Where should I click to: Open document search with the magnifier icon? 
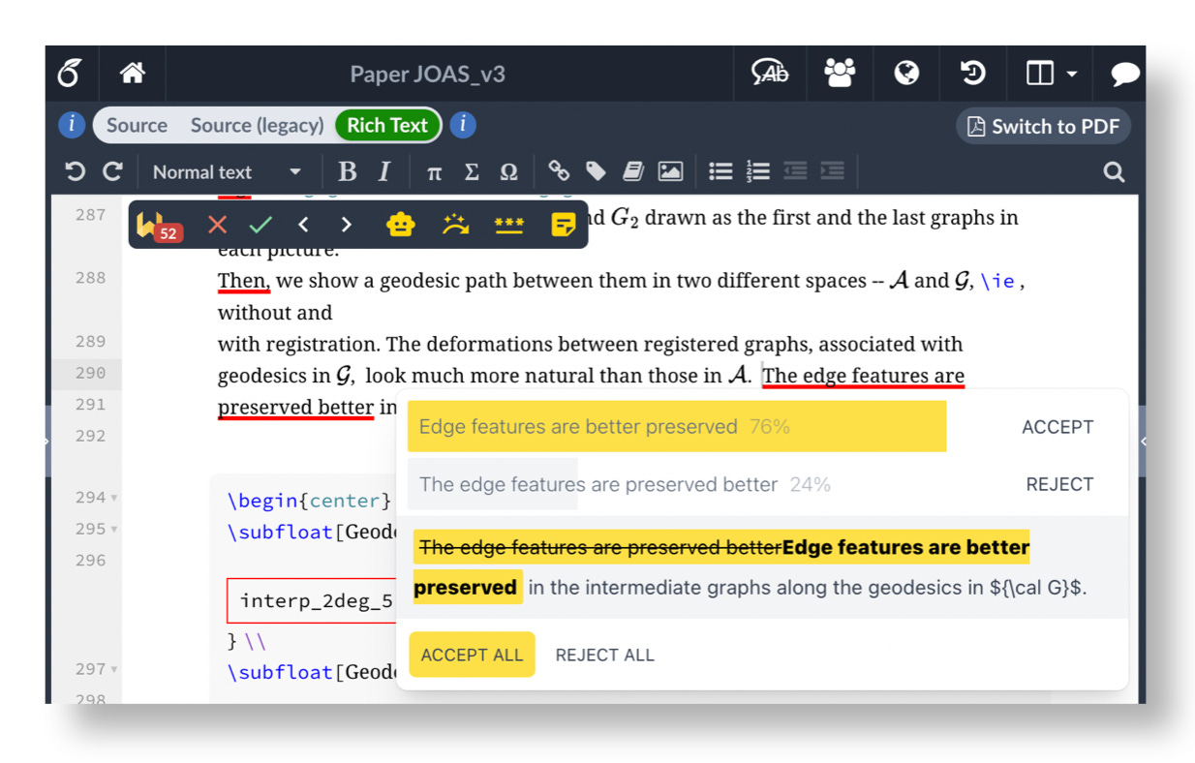(x=1112, y=171)
